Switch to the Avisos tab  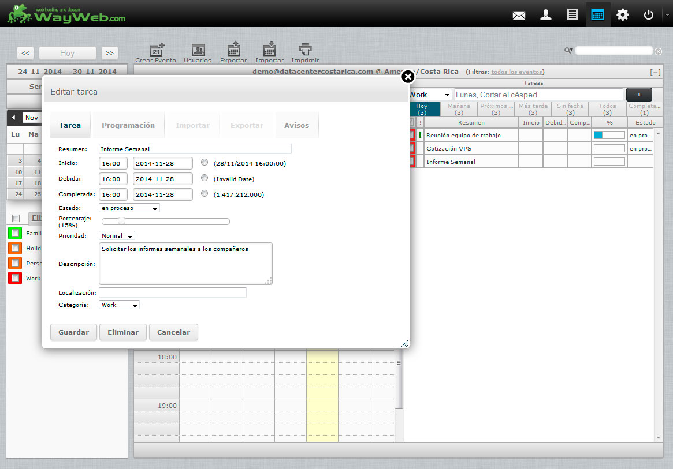[296, 125]
